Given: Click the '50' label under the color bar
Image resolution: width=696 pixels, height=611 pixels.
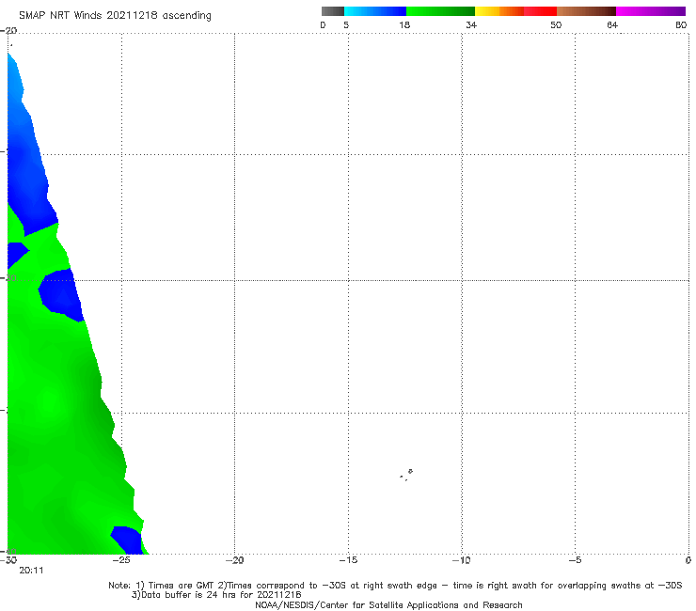Looking at the screenshot, I should pos(556,25).
